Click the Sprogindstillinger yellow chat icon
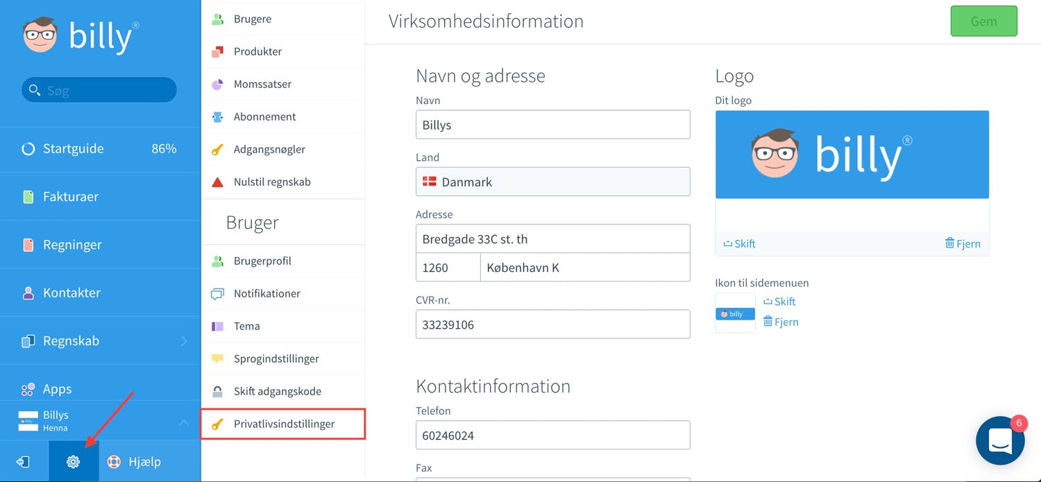This screenshot has width=1041, height=482. 217,359
